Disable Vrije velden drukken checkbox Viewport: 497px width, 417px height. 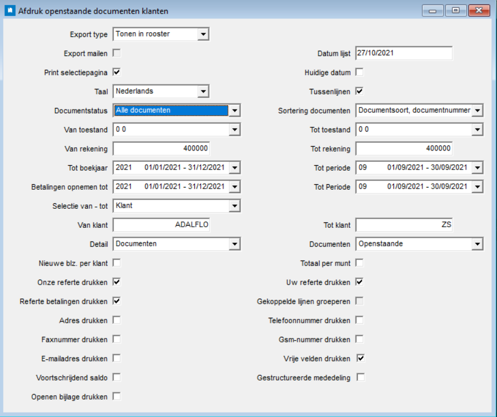(361, 358)
